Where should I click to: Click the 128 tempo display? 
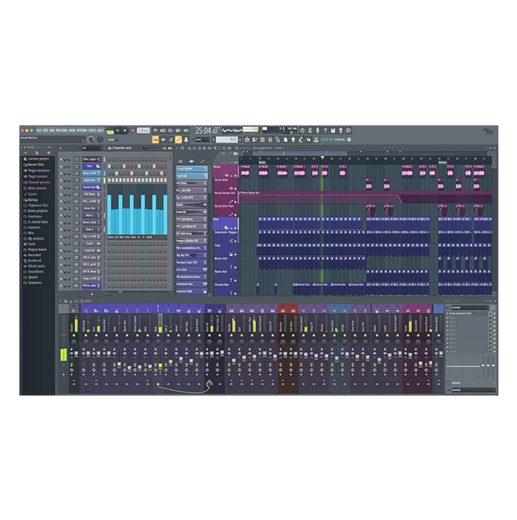click(143, 131)
